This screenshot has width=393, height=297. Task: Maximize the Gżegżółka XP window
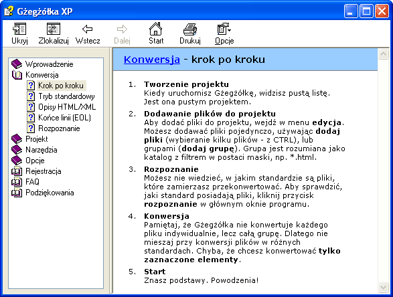(x=366, y=11)
